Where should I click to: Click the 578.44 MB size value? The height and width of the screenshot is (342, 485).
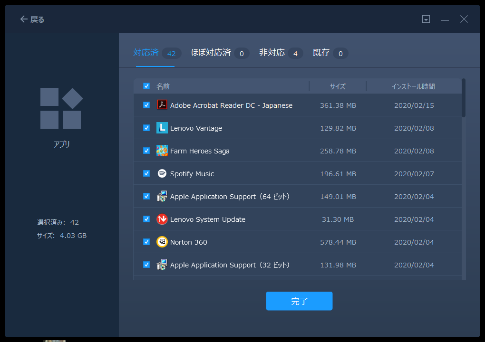click(x=338, y=242)
